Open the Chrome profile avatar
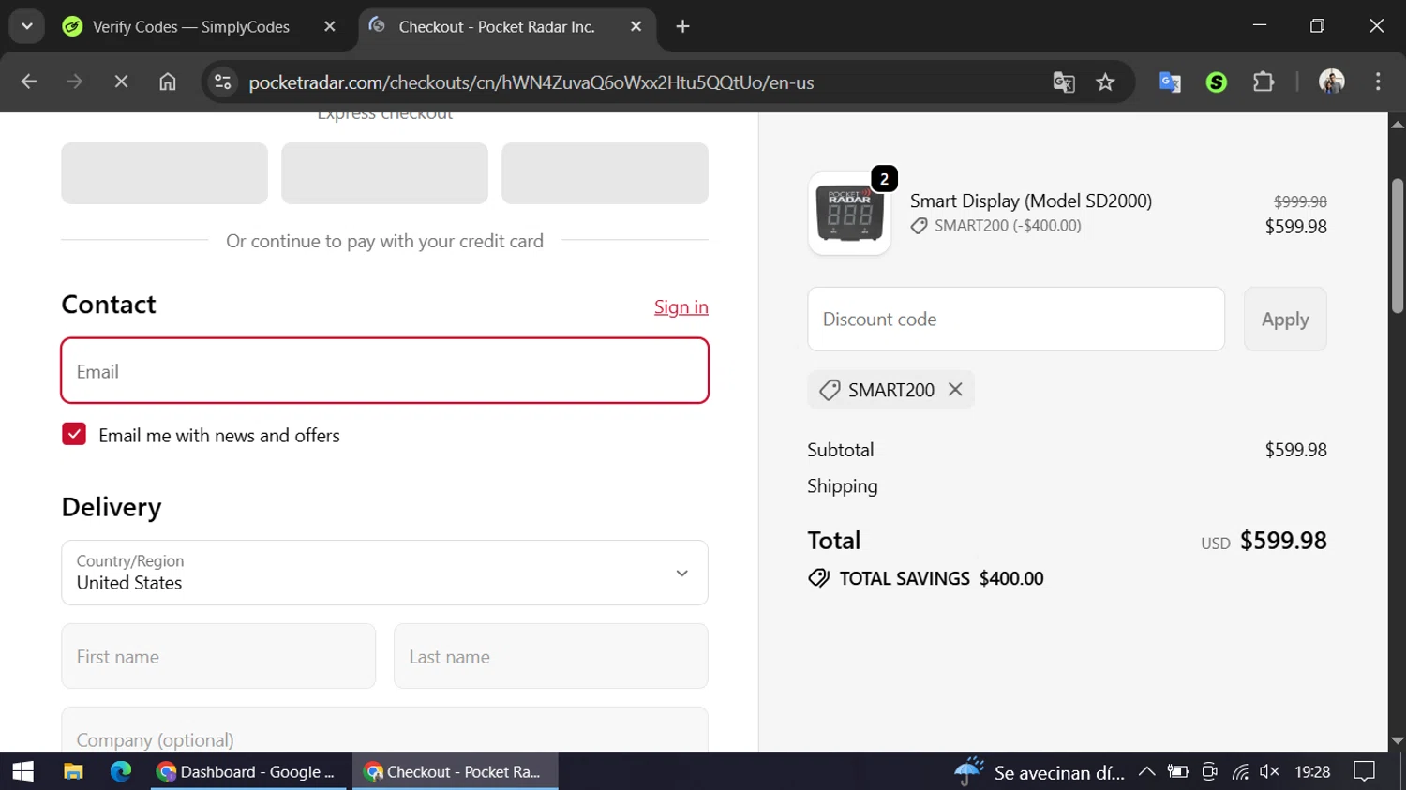The image size is (1406, 790). click(x=1332, y=82)
